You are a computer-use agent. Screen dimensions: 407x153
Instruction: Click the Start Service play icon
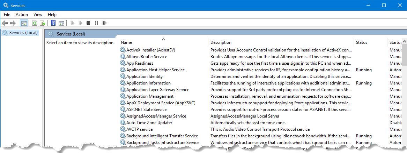pyautogui.click(x=73, y=23)
